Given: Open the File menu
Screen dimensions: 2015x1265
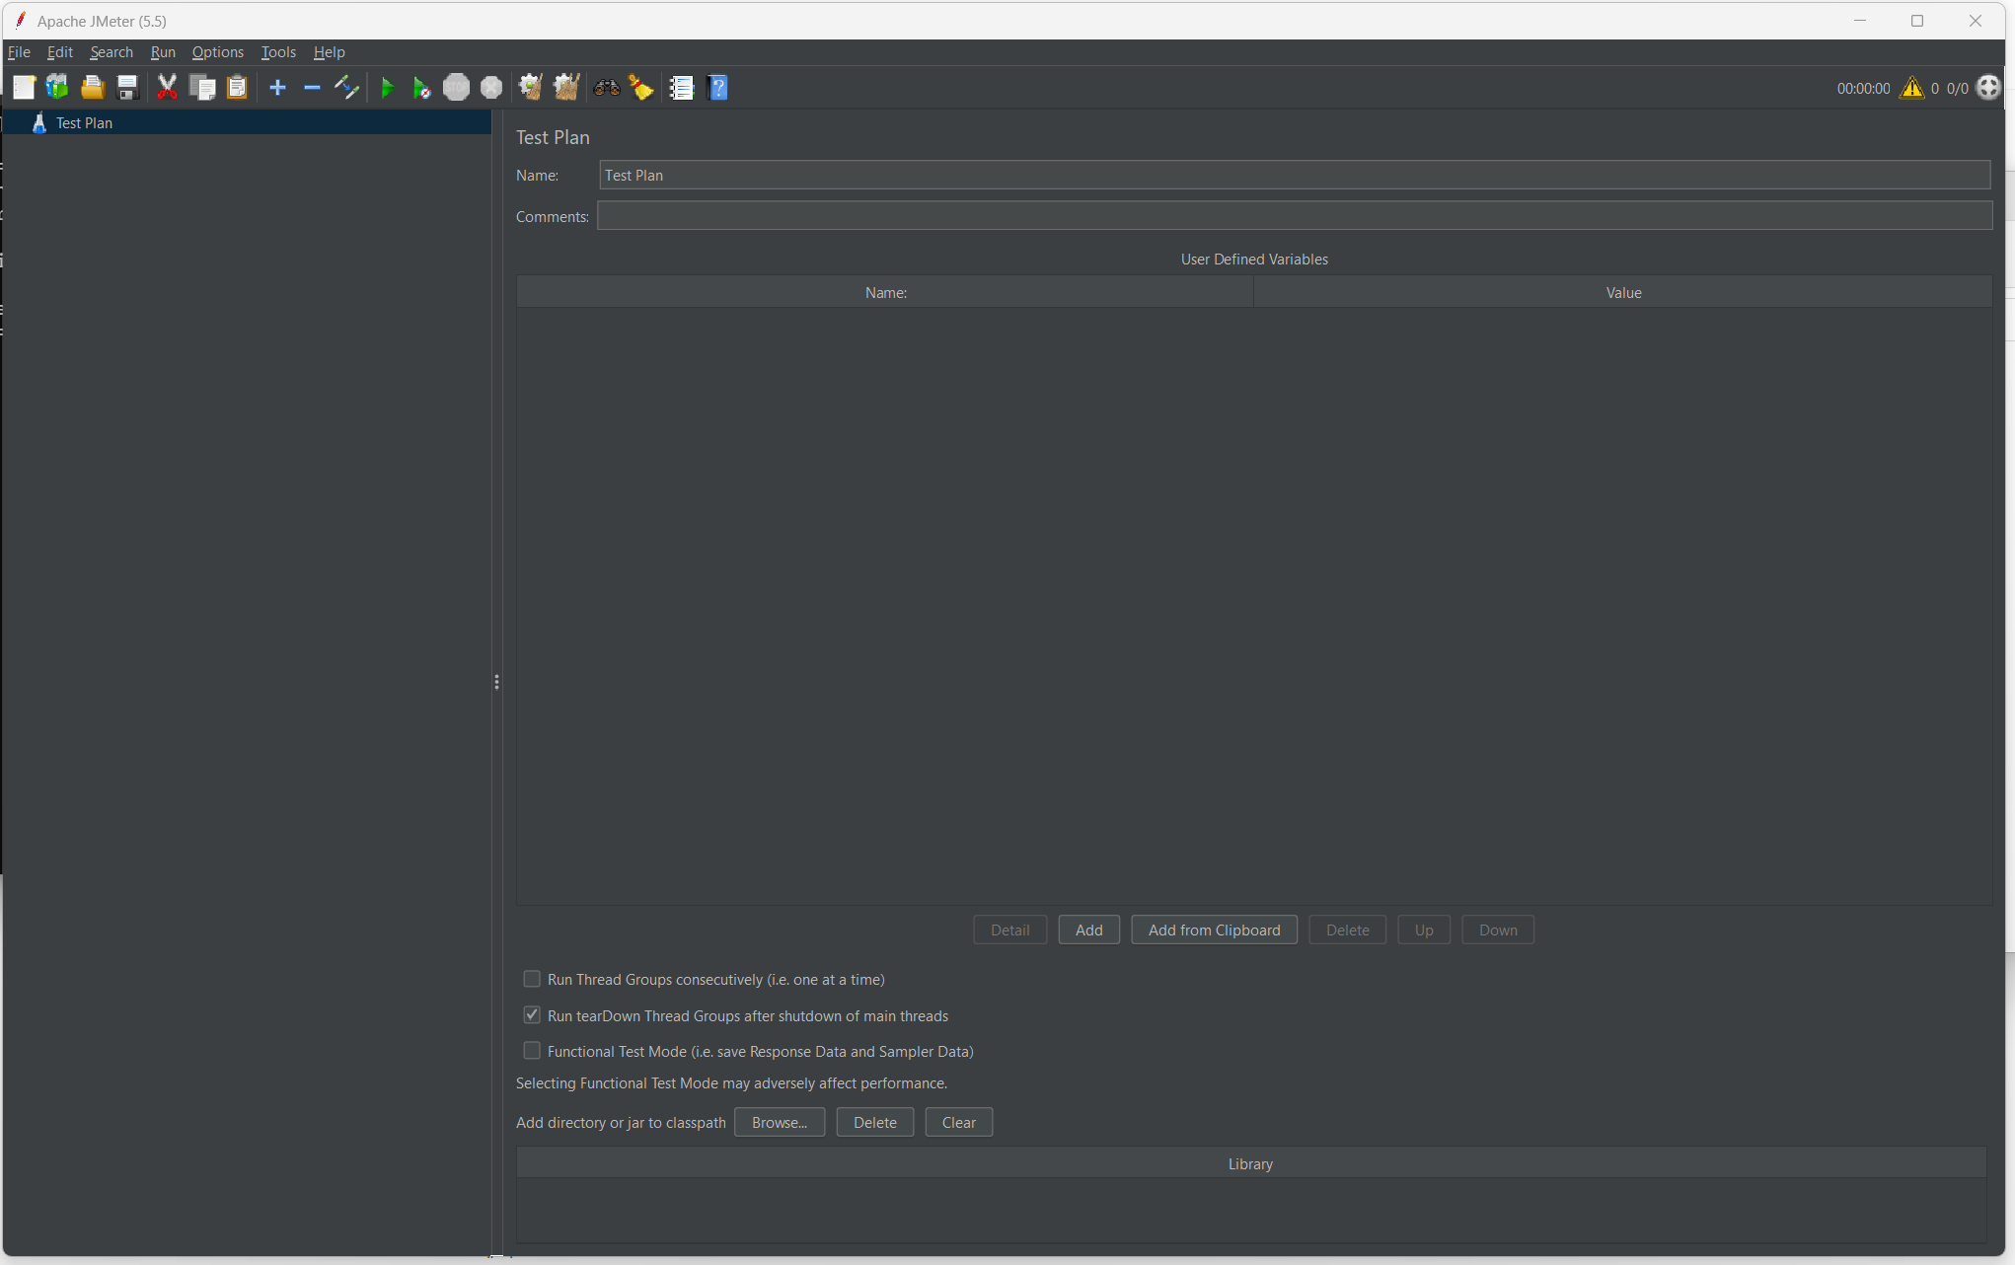Looking at the screenshot, I should tap(19, 52).
